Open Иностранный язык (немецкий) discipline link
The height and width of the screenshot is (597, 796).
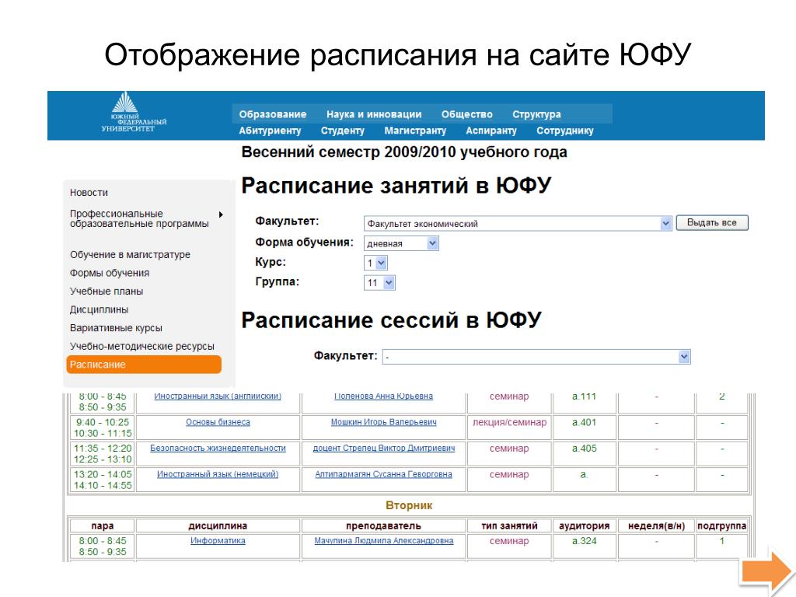point(218,474)
